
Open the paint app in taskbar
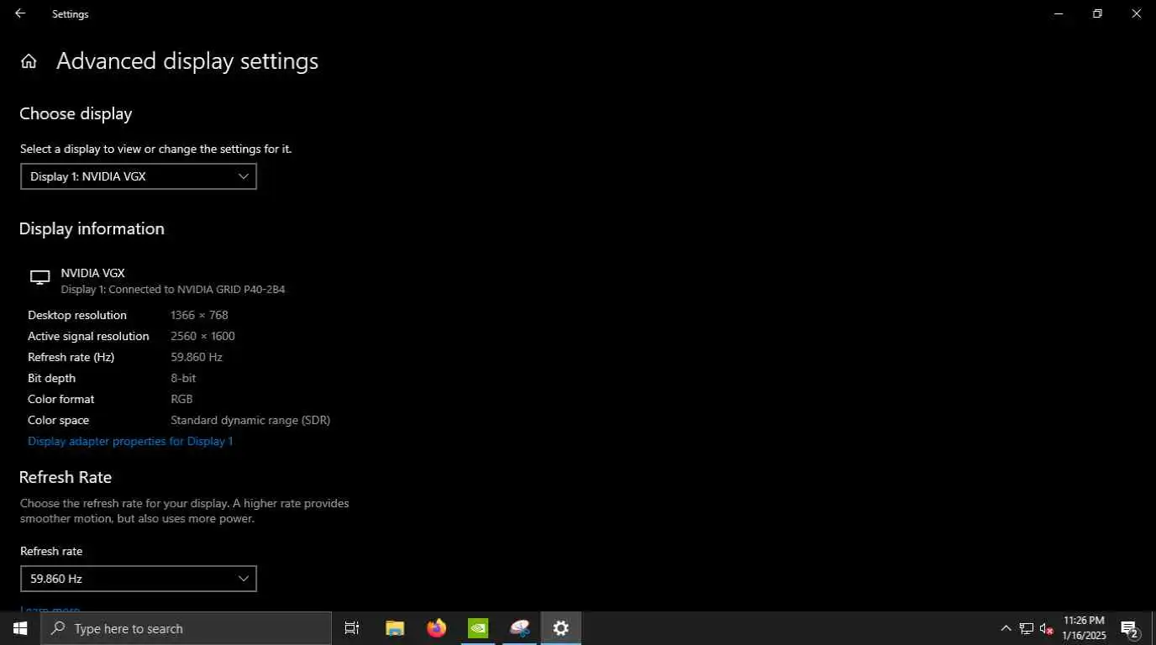520,628
